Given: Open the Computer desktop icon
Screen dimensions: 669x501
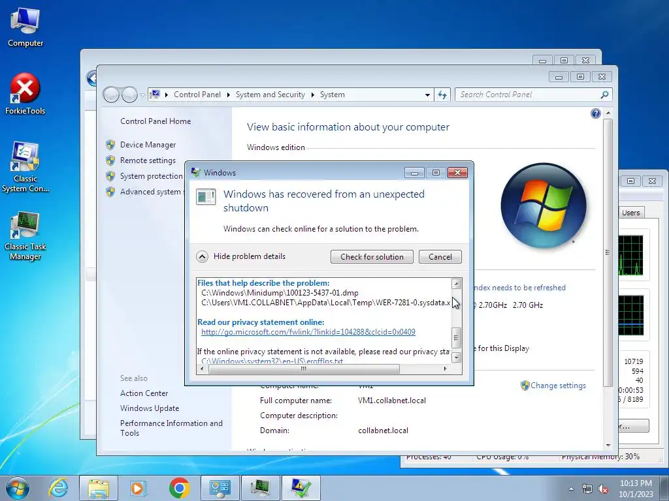Looking at the screenshot, I should click(25, 27).
